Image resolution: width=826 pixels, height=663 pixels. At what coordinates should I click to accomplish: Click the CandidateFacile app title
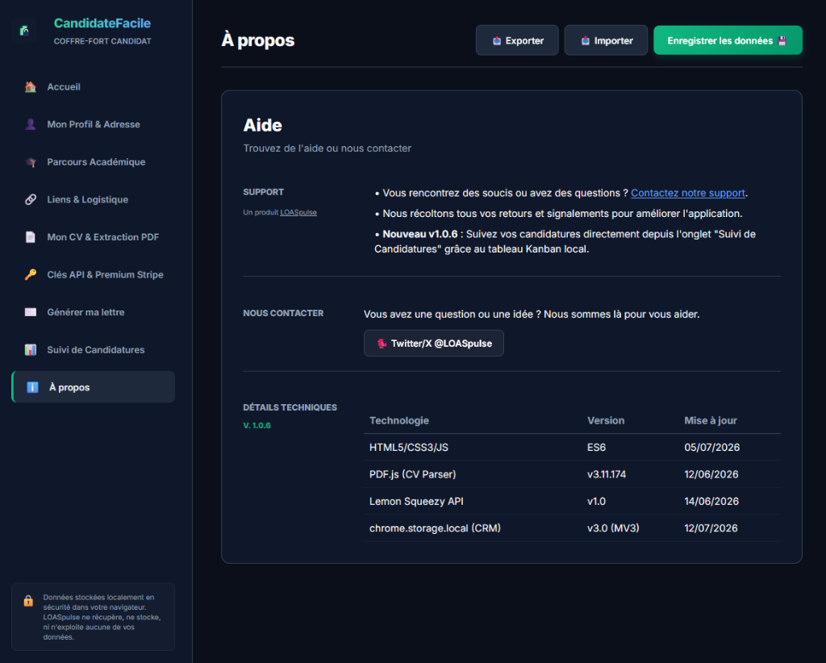[102, 23]
